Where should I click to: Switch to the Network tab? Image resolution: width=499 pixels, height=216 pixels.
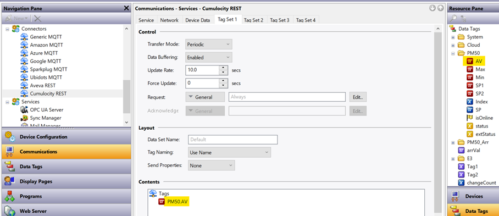169,20
